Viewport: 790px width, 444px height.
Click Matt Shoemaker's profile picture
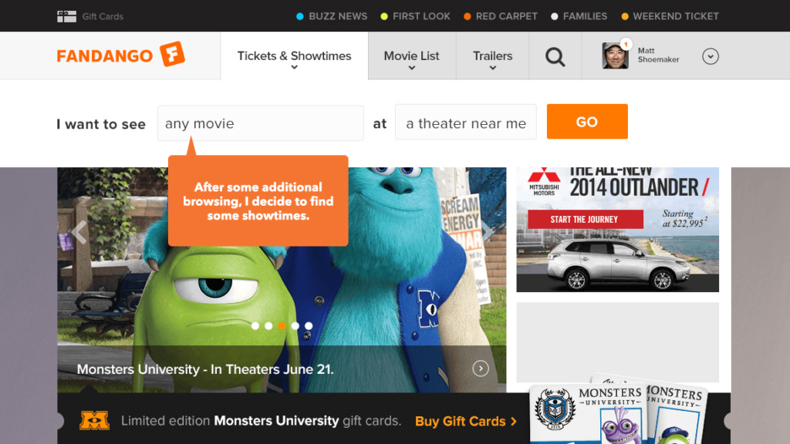point(615,55)
